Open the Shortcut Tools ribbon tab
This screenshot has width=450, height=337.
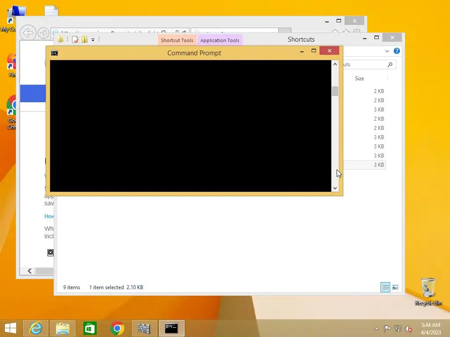click(177, 40)
